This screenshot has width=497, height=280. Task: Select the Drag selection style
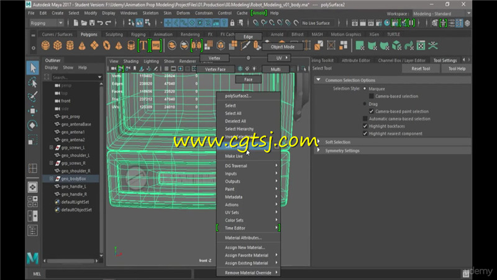coord(365,104)
